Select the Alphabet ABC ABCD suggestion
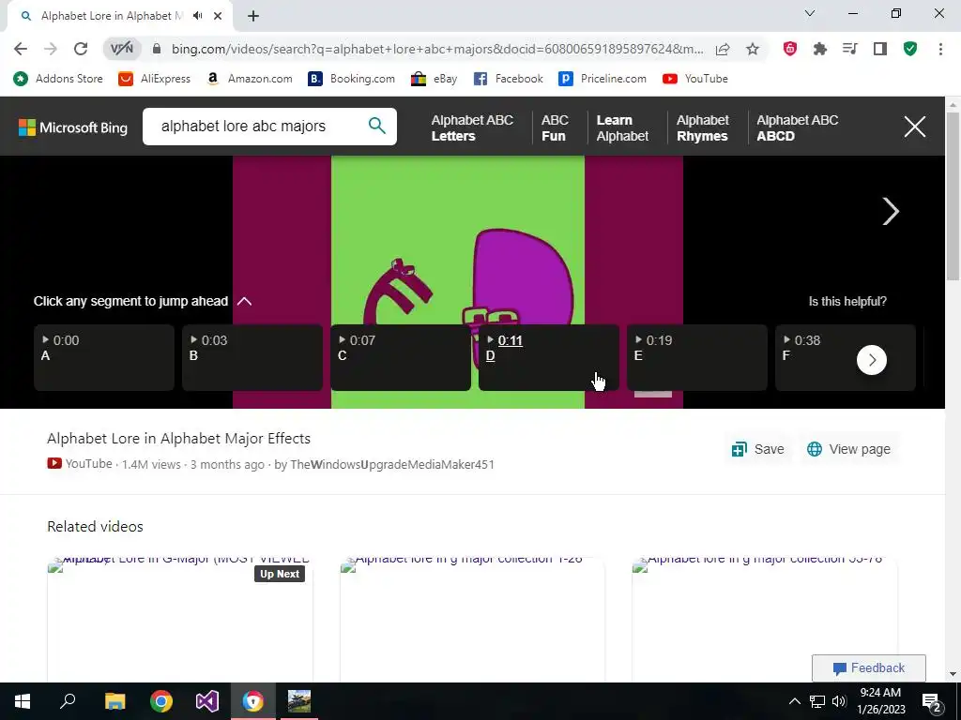This screenshot has height=720, width=961. click(x=797, y=127)
